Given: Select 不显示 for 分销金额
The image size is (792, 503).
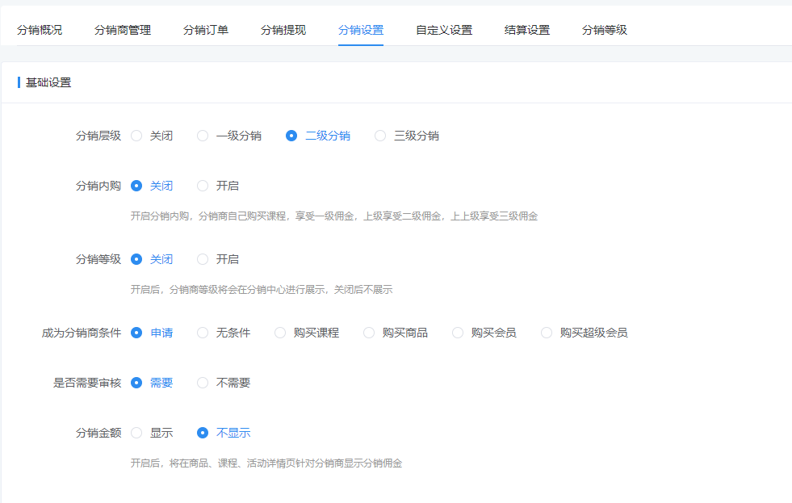Looking at the screenshot, I should click(224, 433).
